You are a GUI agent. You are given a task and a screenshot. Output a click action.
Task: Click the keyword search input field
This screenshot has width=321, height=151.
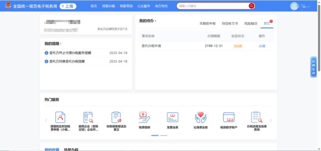click(213, 6)
